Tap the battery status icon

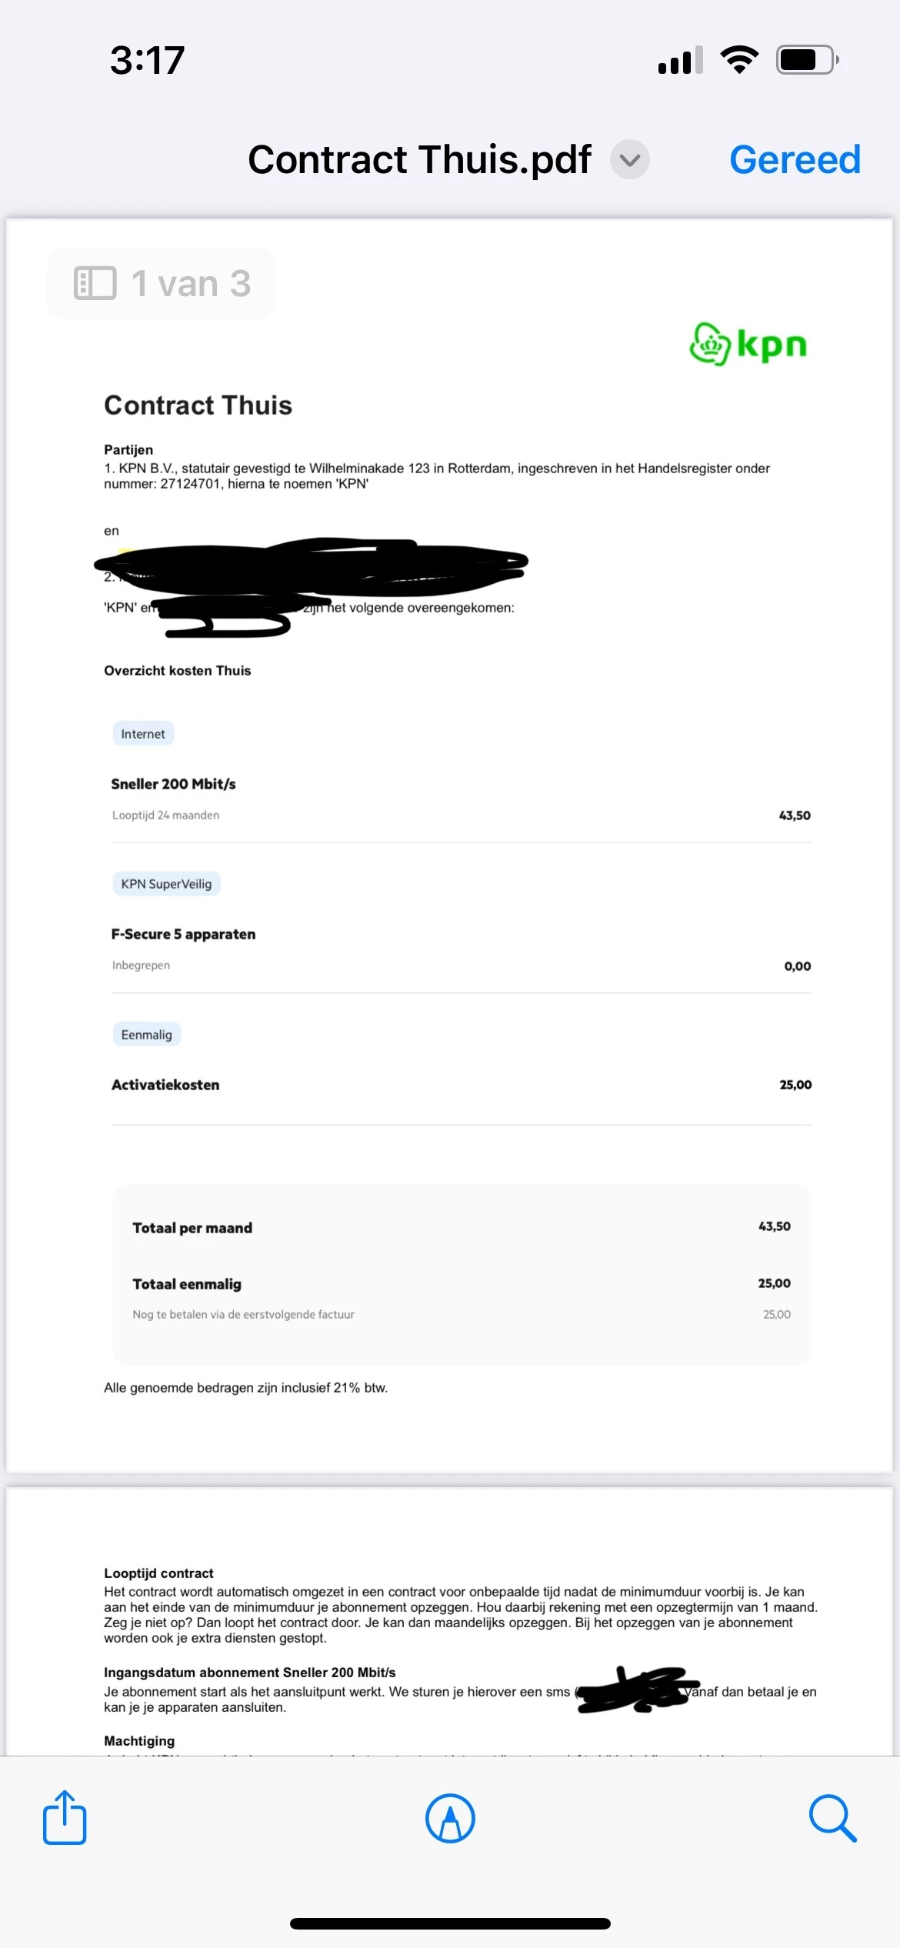point(808,59)
